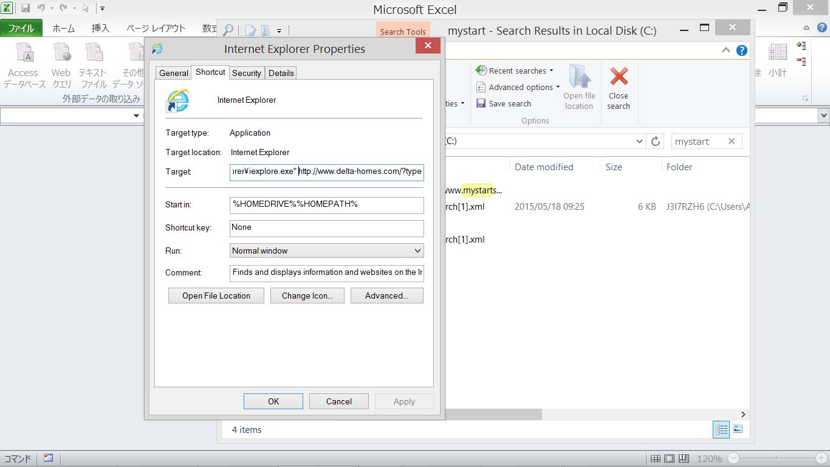830x467 pixels.
Task: Click the zoom out minus button in Excel
Action: point(733,458)
